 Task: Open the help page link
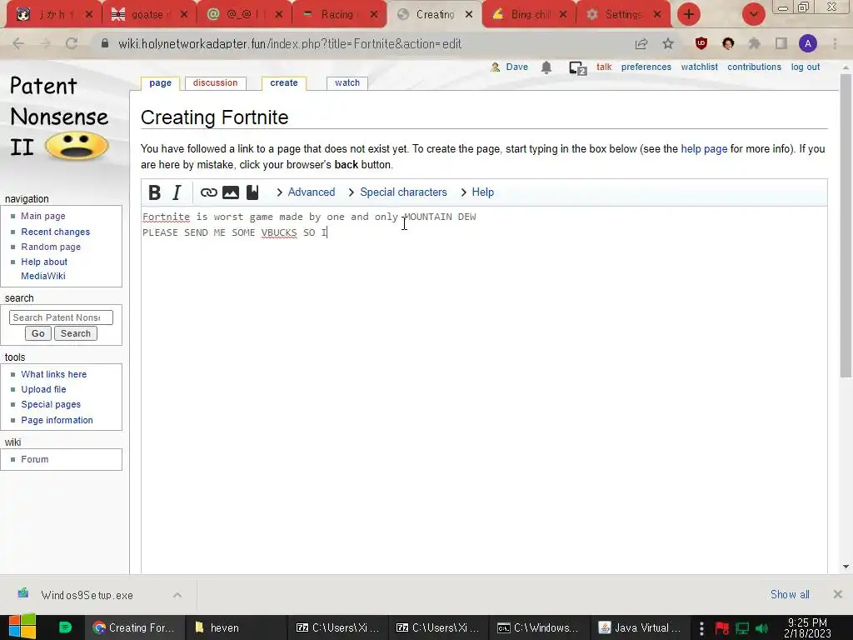(x=704, y=148)
